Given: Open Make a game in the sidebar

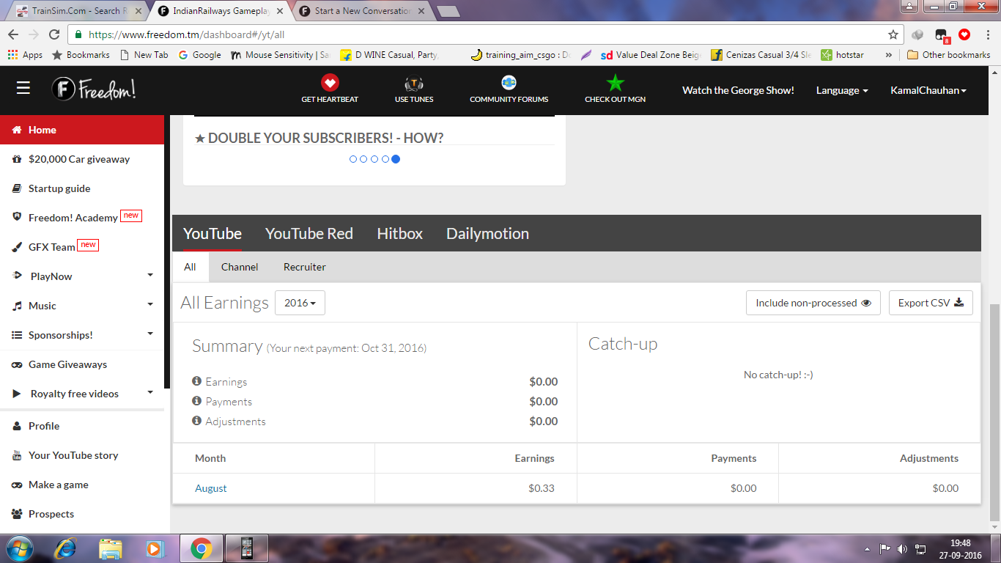Looking at the screenshot, I should [82, 485].
